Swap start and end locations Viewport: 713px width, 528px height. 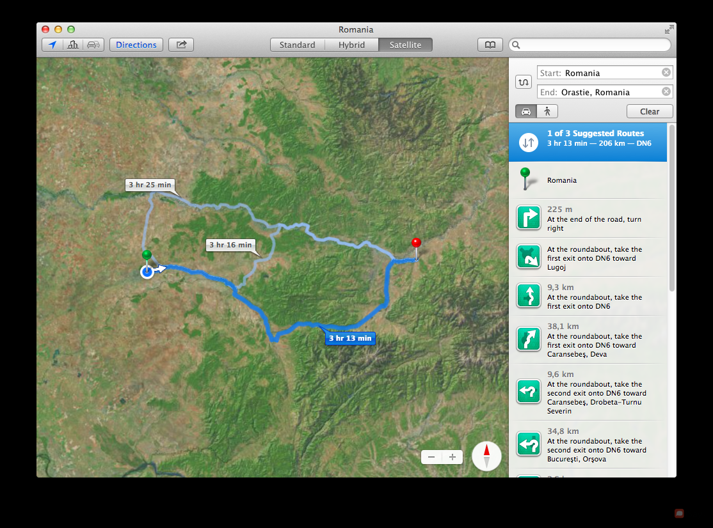coord(524,82)
